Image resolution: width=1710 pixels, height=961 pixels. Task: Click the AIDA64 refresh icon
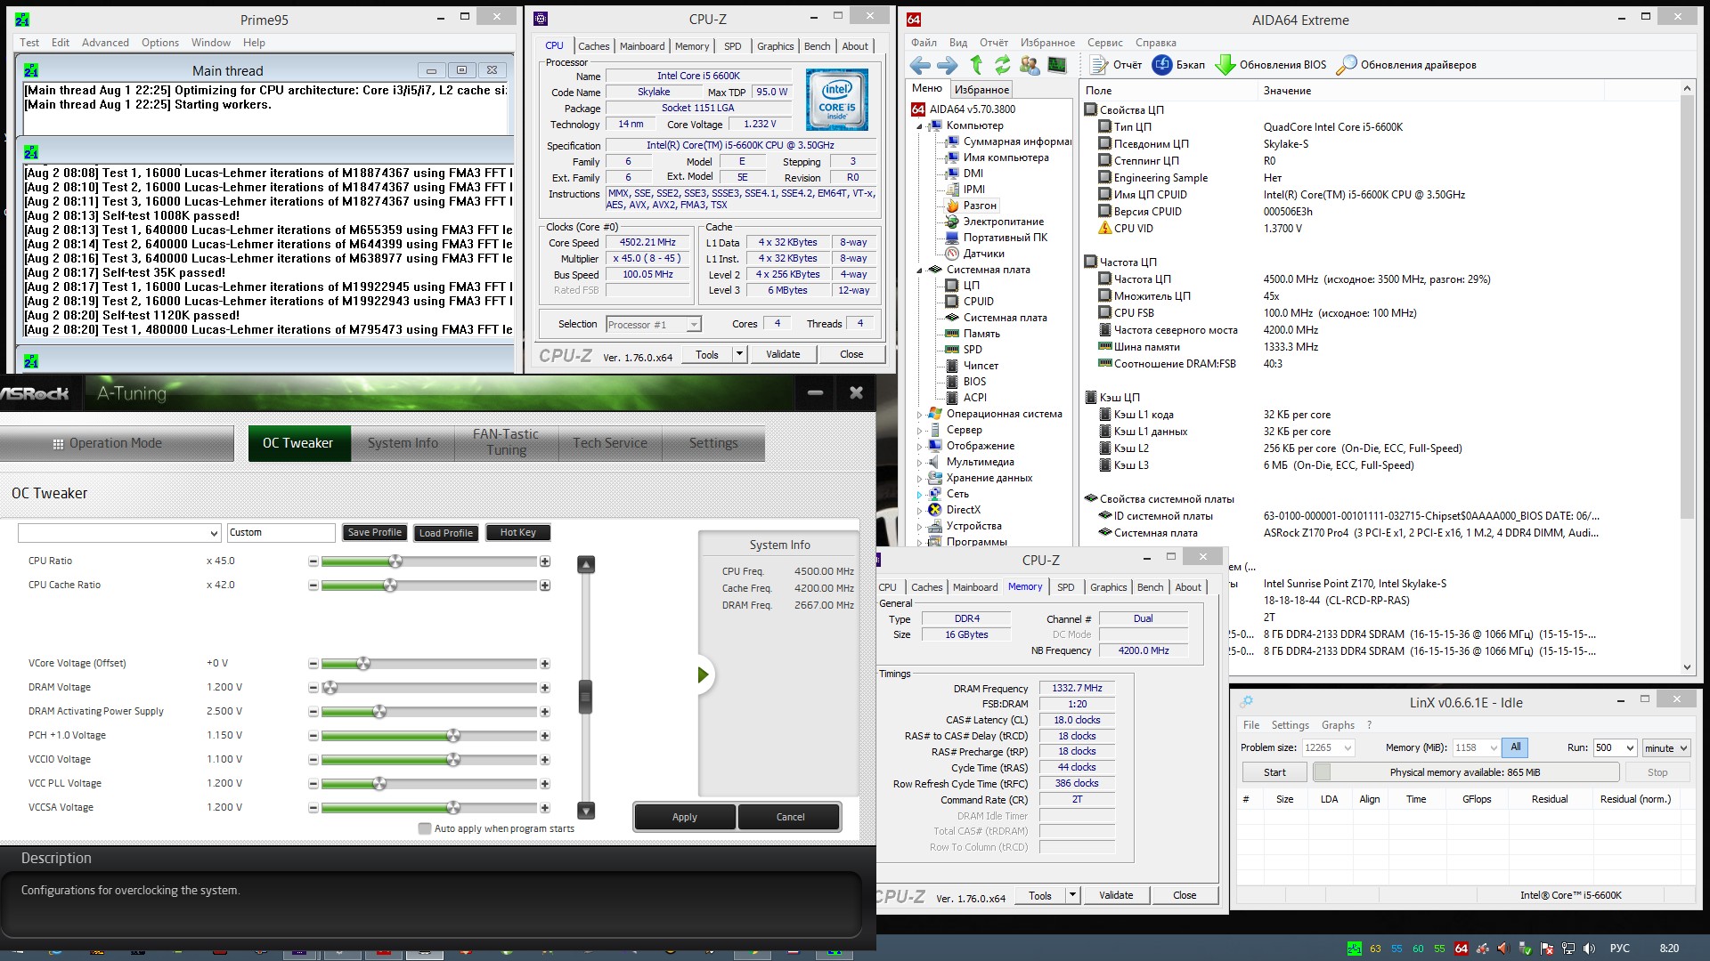(1003, 65)
